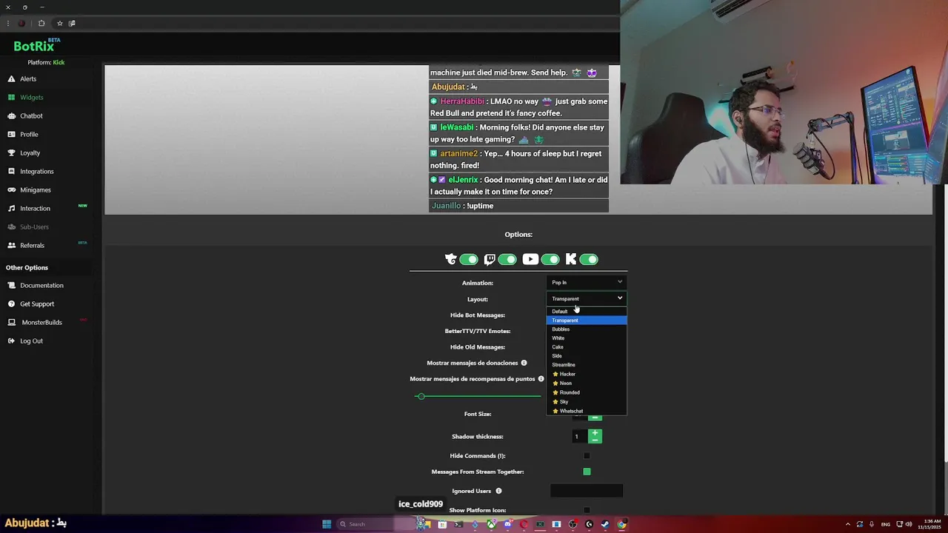
Task: Click the Trovo platform icon
Action: (x=450, y=259)
